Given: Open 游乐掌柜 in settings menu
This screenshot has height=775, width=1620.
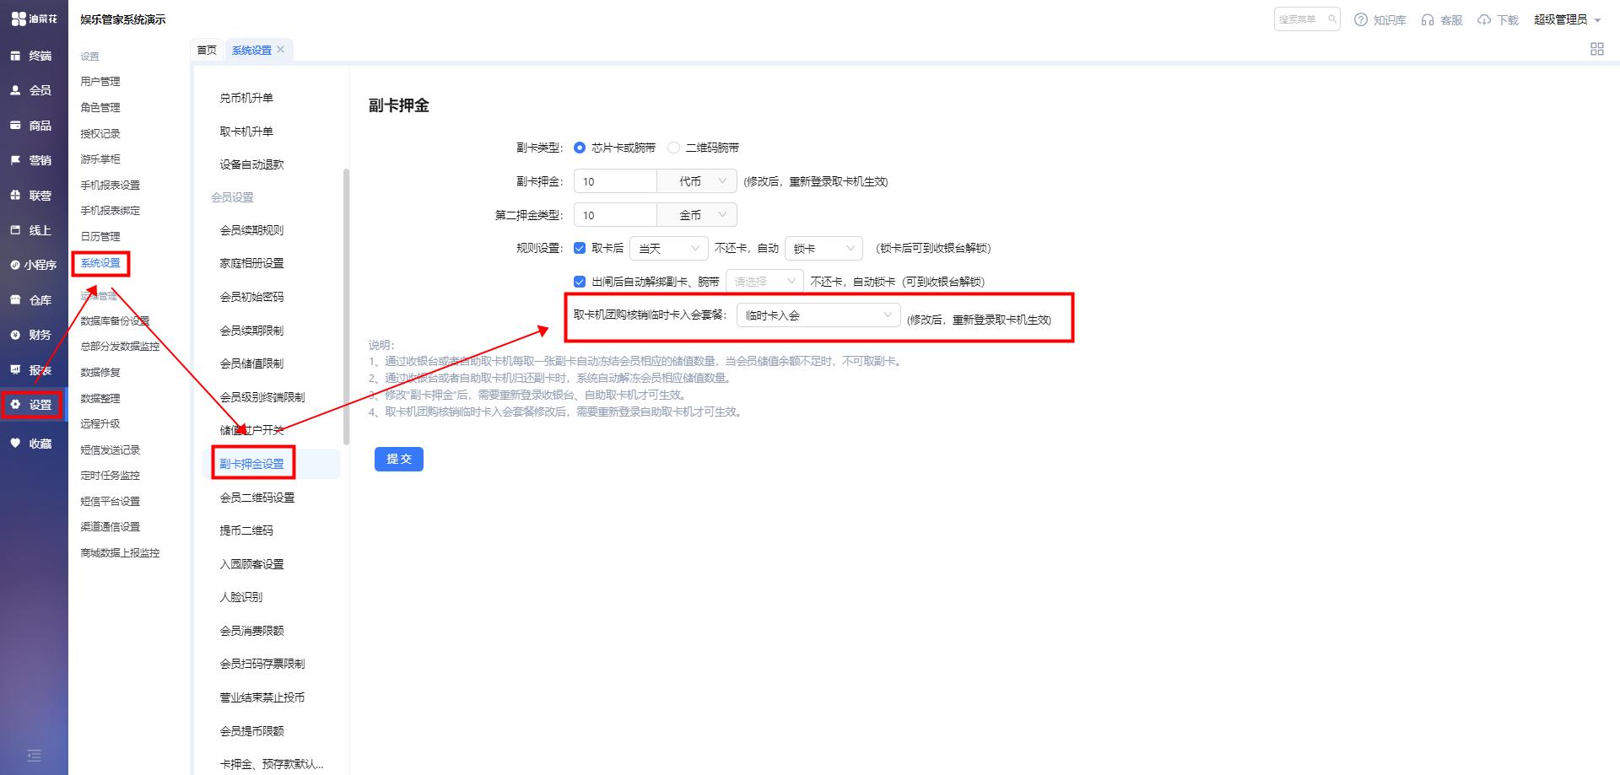Looking at the screenshot, I should click(x=100, y=159).
